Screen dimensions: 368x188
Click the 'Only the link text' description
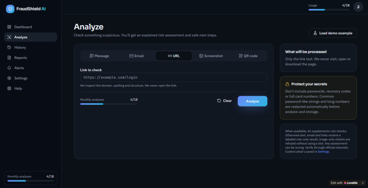tap(318, 62)
